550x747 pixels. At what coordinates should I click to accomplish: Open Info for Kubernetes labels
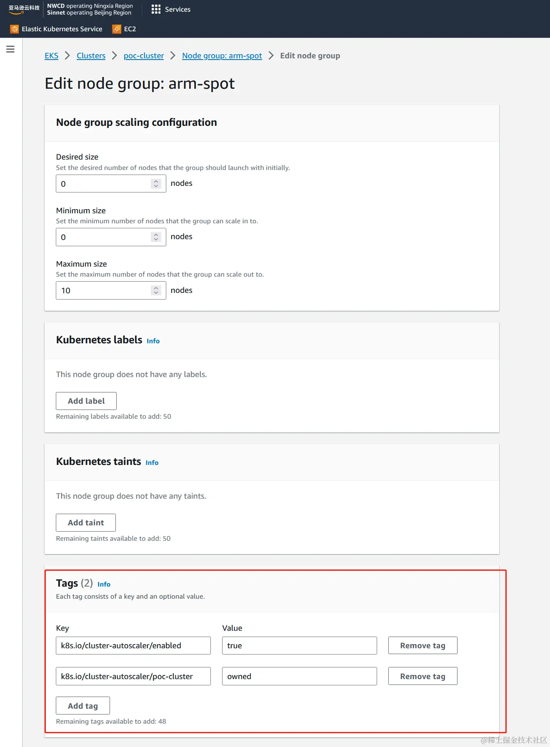[x=153, y=341]
